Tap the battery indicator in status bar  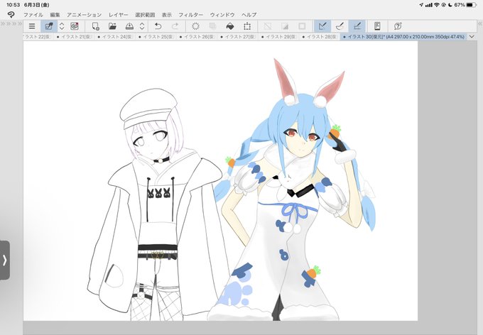[x=472, y=5]
